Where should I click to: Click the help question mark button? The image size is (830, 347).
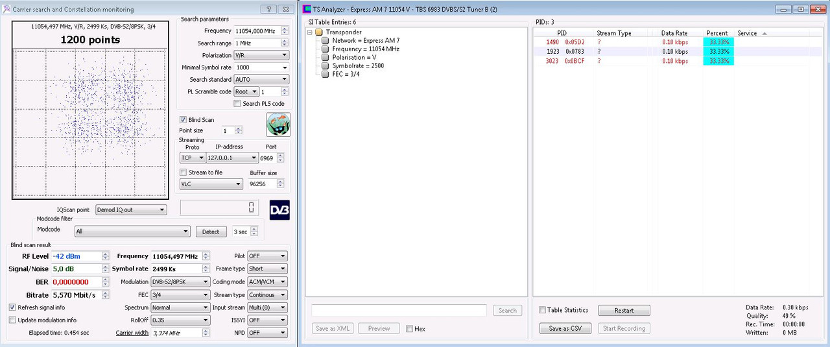point(268,10)
